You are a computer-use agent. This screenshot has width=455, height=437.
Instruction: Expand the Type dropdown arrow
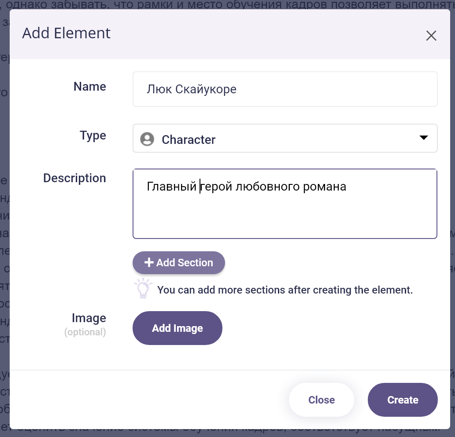[424, 138]
